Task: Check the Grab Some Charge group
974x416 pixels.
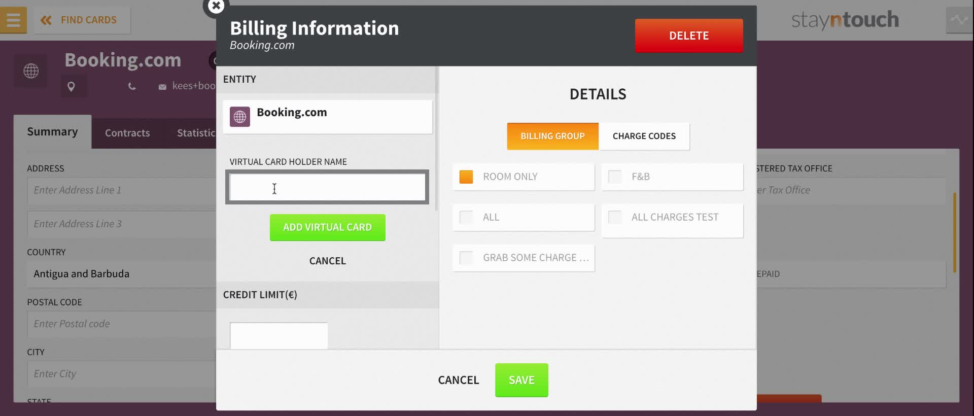Action: pyautogui.click(x=466, y=258)
